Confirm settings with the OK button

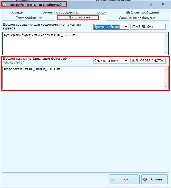click(124, 179)
